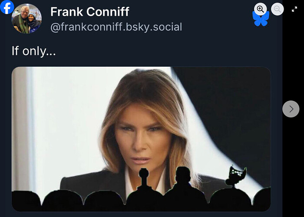Click the blue Bluesky butterfly logo
This screenshot has height=217, width=304.
pos(261,19)
